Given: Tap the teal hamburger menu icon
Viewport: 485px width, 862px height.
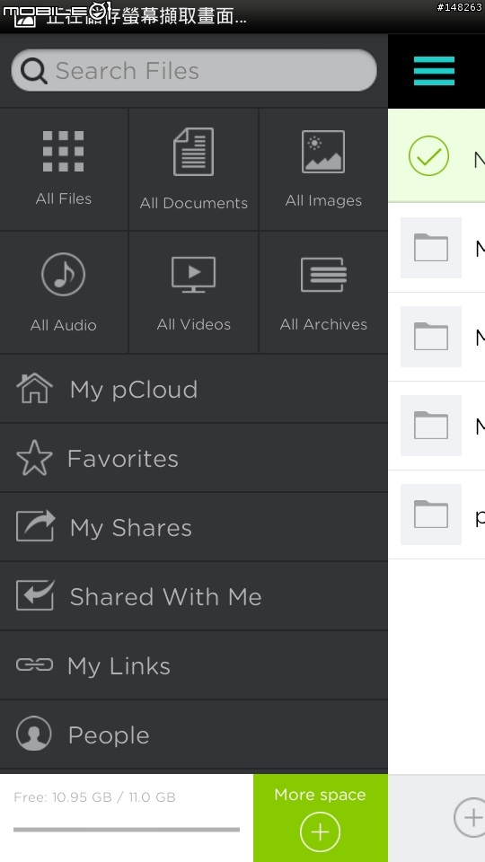Looking at the screenshot, I should pyautogui.click(x=435, y=71).
